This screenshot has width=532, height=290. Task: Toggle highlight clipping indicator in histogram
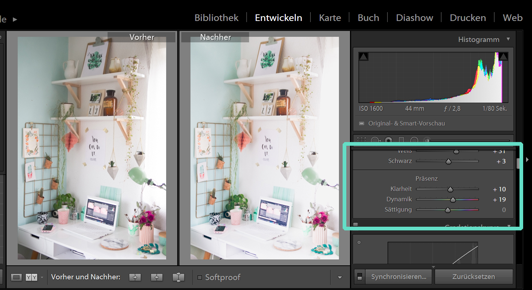click(503, 56)
